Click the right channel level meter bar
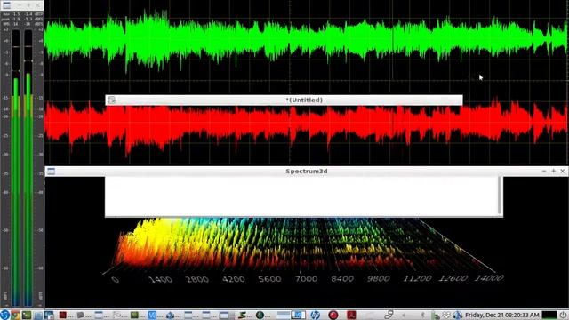The width and height of the screenshot is (569, 320). (28, 168)
